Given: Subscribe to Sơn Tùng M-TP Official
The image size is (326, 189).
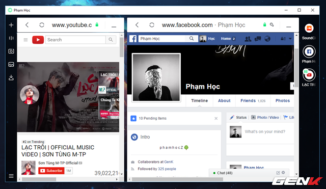Looking at the screenshot, I should 51,171.
